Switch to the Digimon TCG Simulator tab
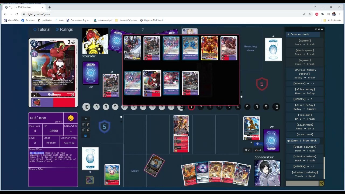This screenshot has height=194, width=345. pos(24,7)
